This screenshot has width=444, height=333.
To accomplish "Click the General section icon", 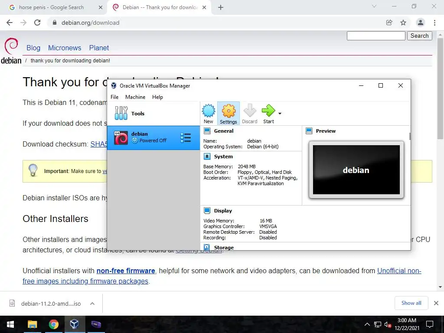I will (x=207, y=131).
